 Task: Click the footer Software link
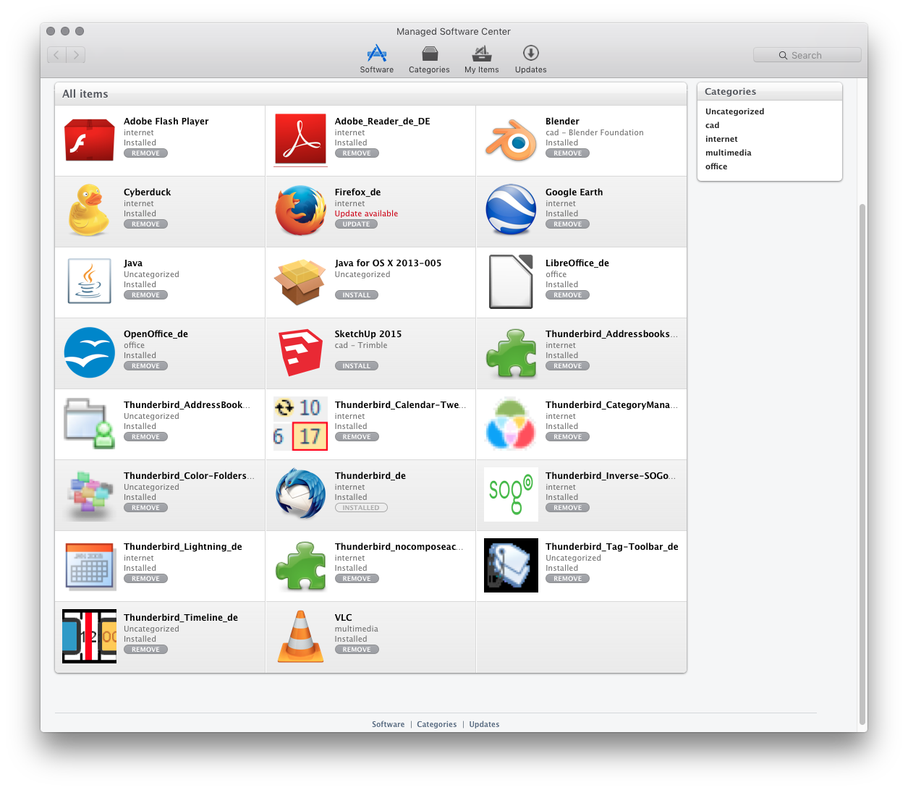coord(389,724)
